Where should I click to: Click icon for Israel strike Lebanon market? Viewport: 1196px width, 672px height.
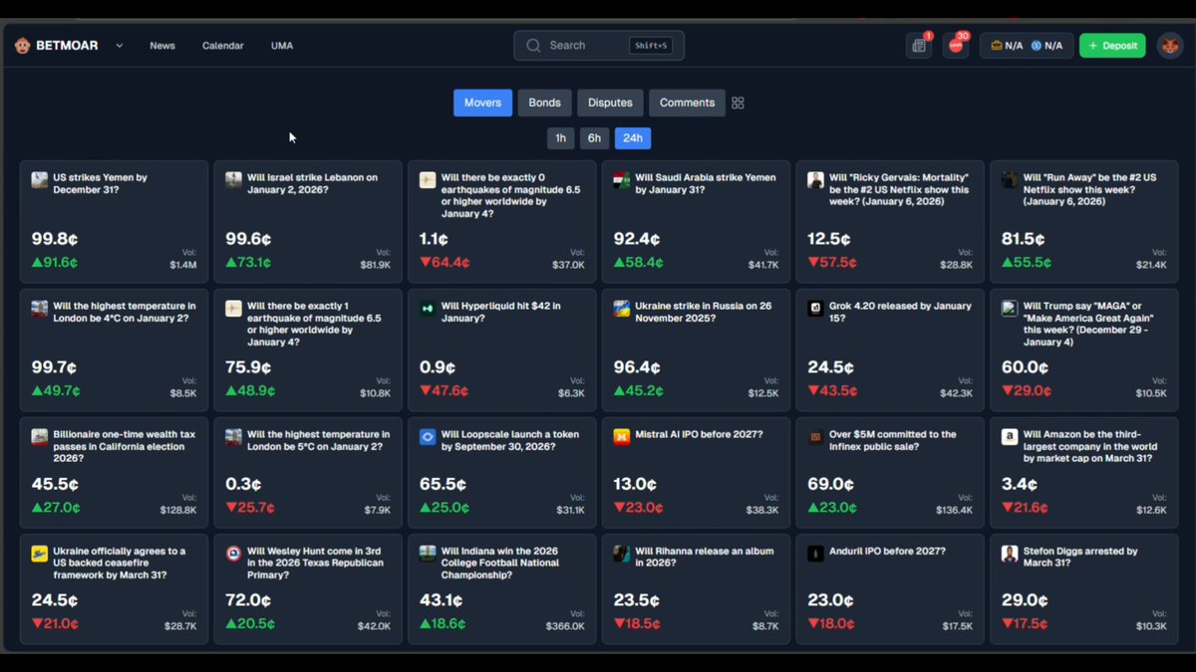233,180
